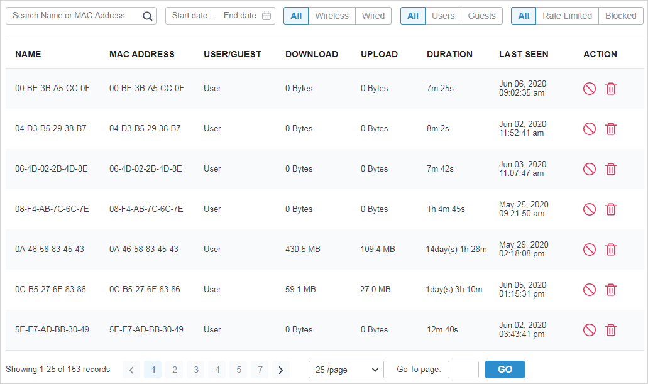
Task: Delete client 0C-B5-27-6F-83-86 record
Action: click(x=611, y=290)
